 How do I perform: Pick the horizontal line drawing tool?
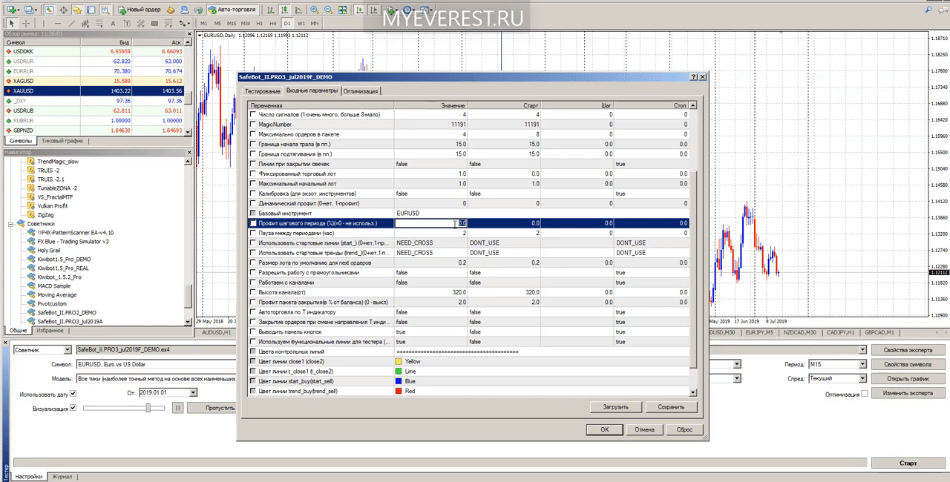click(59, 24)
